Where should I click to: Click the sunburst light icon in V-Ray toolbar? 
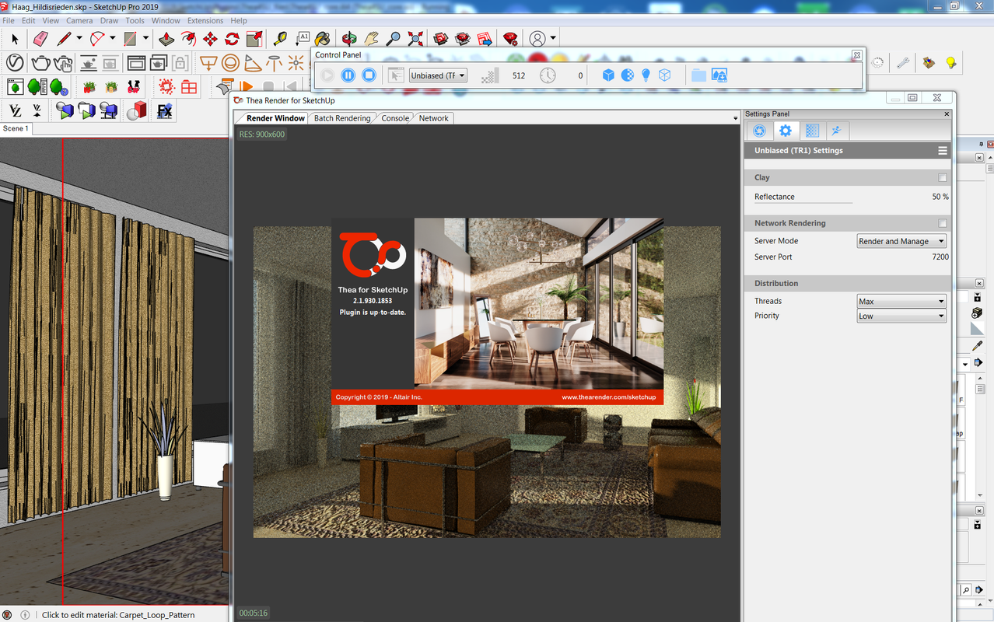point(296,63)
